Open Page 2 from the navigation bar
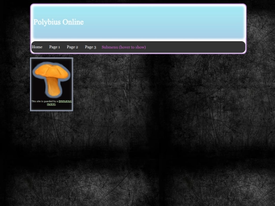Screen dimensions: 275x206 [x=72, y=47]
